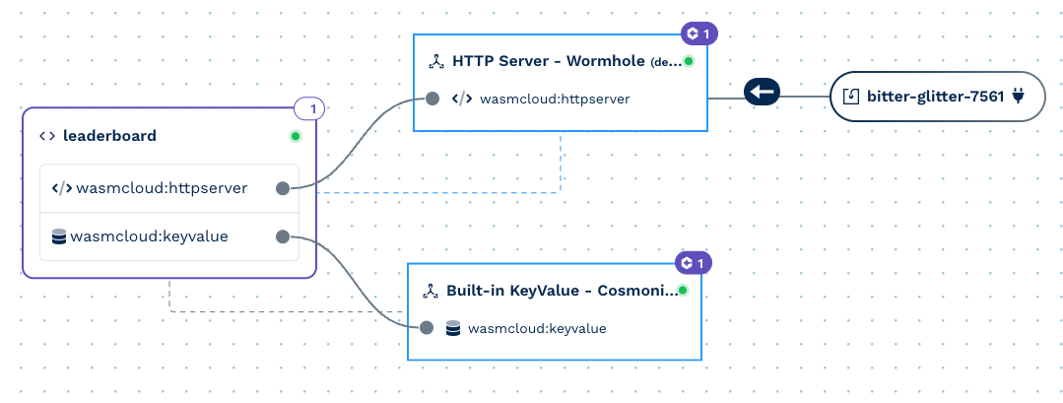Select the HTTP Server input port

[x=432, y=99]
